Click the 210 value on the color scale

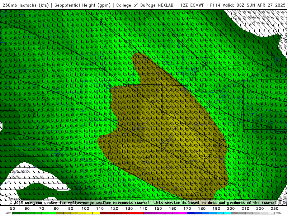[245, 209]
